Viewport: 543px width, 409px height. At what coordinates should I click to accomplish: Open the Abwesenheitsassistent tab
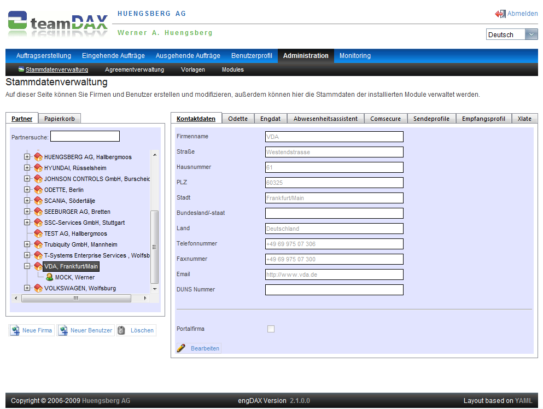pyautogui.click(x=325, y=119)
